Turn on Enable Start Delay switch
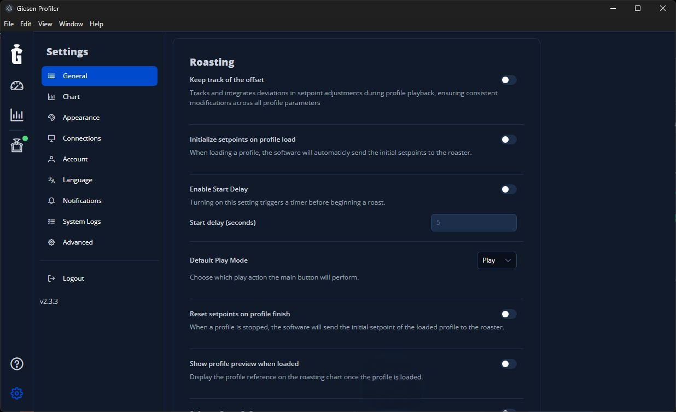This screenshot has width=676, height=412. [x=508, y=189]
